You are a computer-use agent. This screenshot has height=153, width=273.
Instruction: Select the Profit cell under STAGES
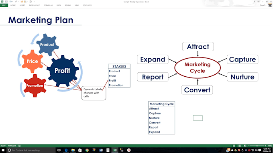tap(119, 81)
